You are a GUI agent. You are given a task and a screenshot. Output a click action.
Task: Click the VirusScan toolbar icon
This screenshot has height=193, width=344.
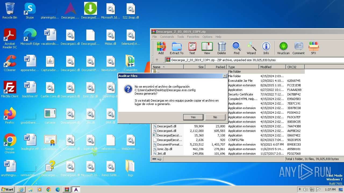click(x=284, y=48)
